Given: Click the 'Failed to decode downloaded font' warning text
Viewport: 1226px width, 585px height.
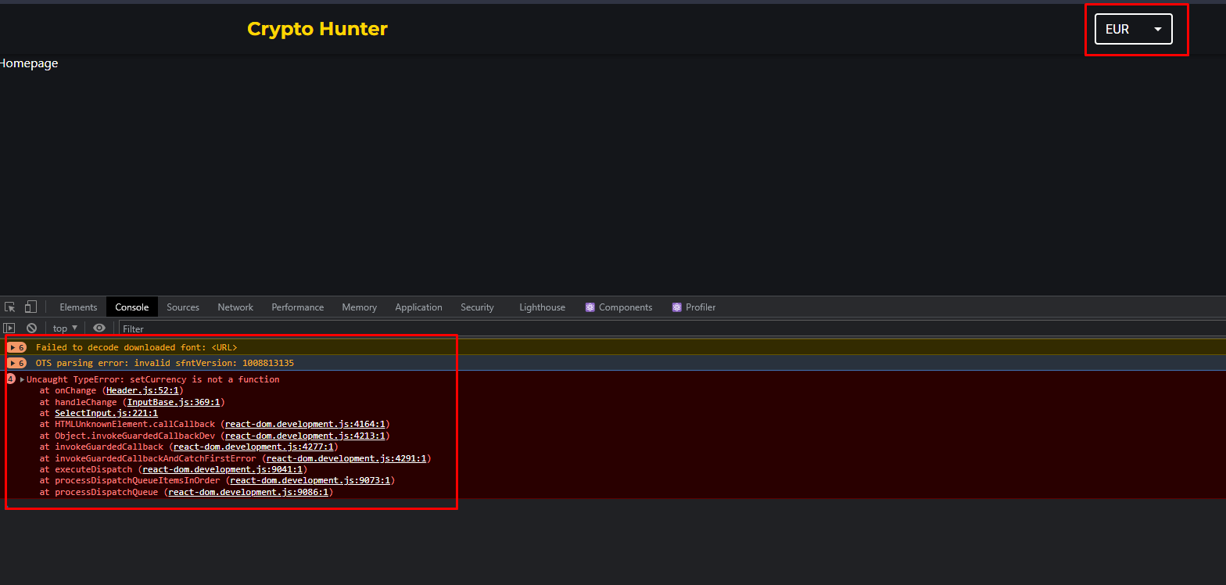Looking at the screenshot, I should (x=137, y=347).
